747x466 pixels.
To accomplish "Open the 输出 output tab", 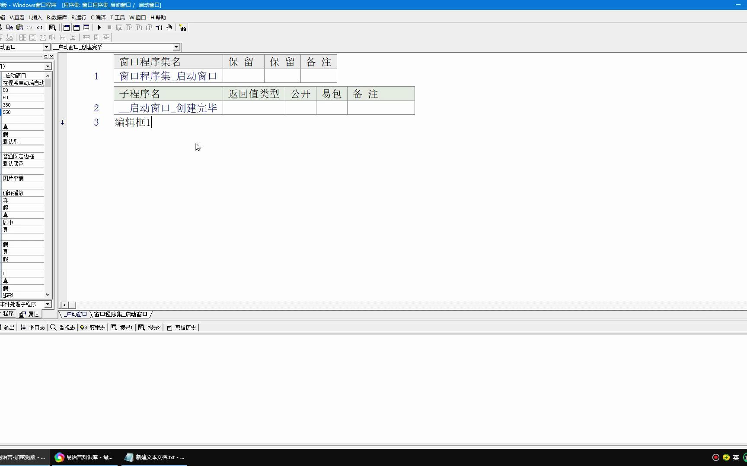I will click(9, 327).
